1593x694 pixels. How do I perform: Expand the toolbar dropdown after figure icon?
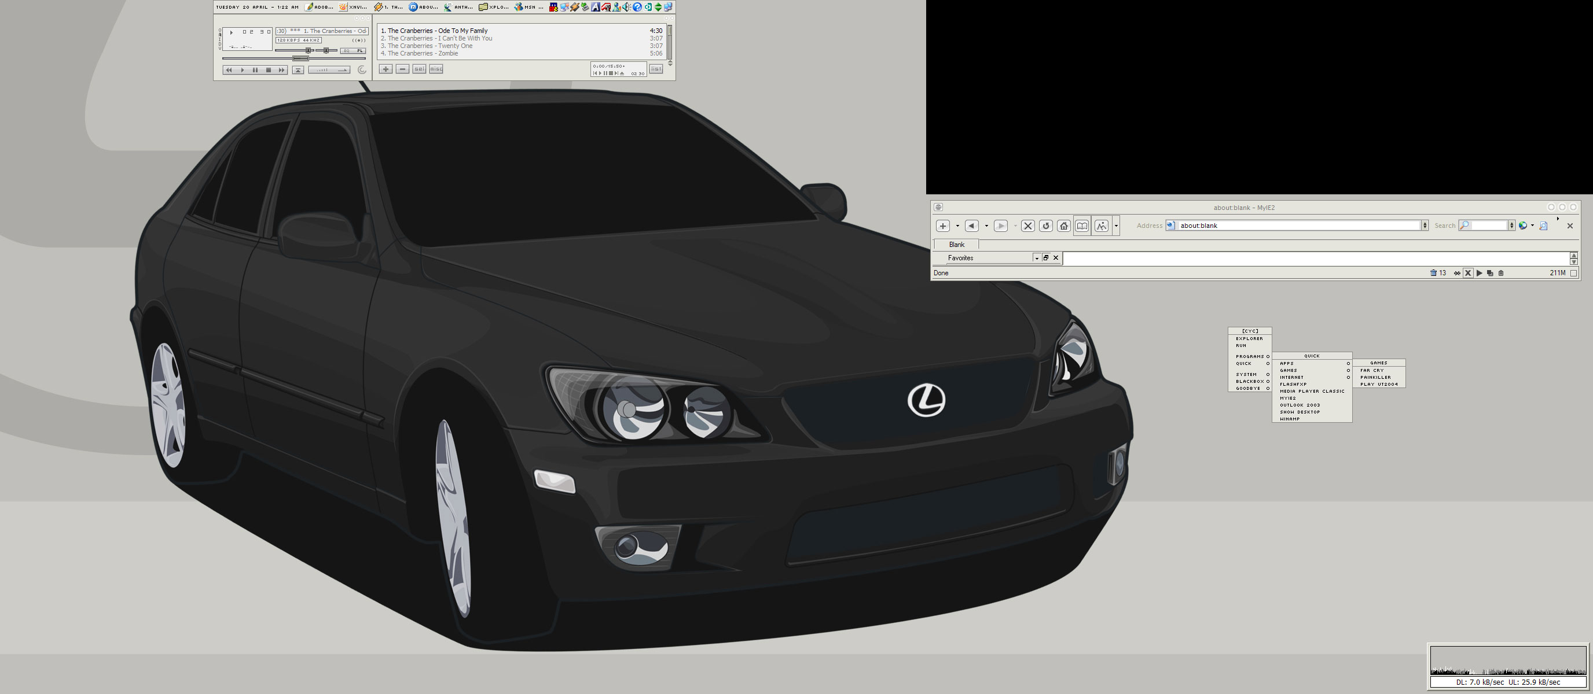tap(1116, 226)
